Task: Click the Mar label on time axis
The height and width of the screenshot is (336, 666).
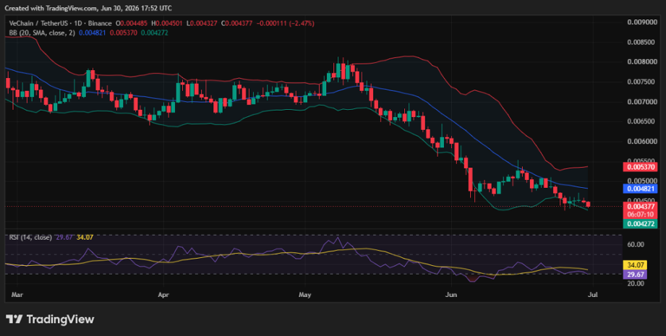Action: tap(17, 294)
